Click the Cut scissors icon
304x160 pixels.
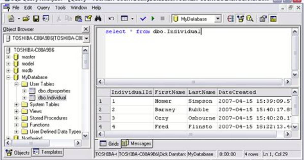pyautogui.click(x=58, y=19)
